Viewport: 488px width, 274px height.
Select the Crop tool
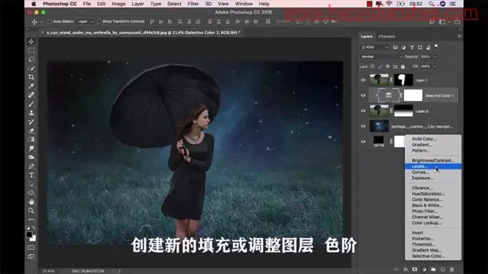click(31, 77)
